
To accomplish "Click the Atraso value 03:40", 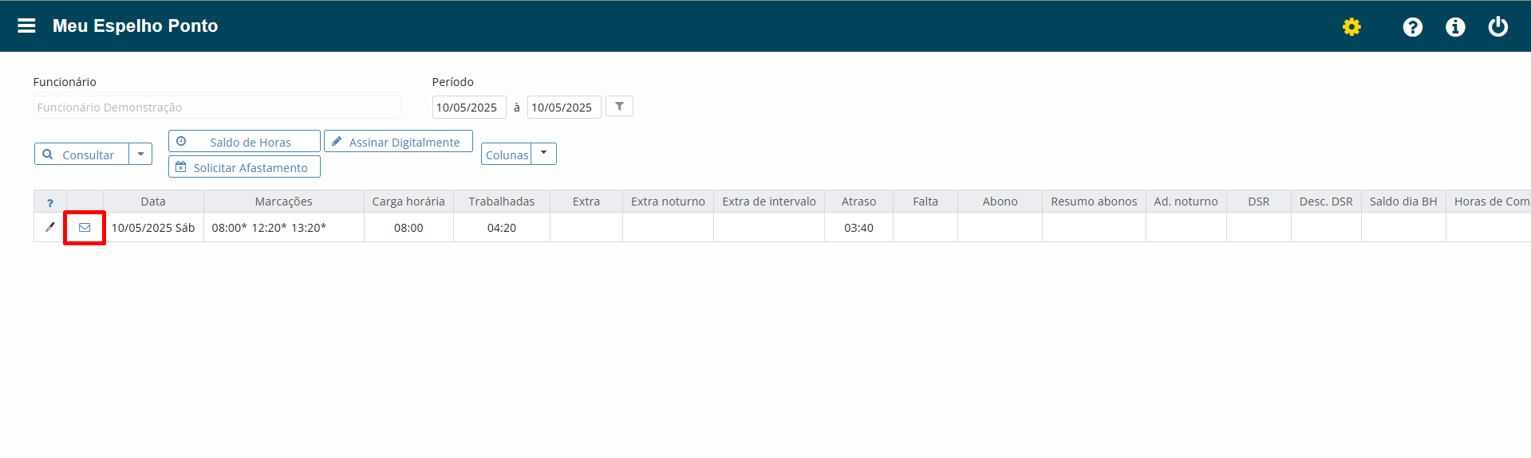I will pos(858,228).
